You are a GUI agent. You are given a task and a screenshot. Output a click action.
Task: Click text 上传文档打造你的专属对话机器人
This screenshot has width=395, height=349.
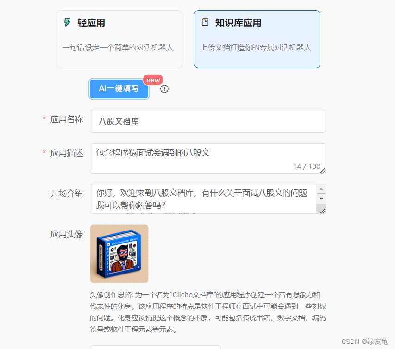(256, 47)
